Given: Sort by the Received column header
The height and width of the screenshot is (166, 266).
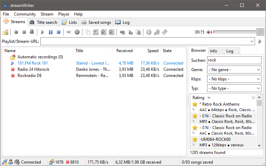Looking at the screenshot, I should click(123, 51).
